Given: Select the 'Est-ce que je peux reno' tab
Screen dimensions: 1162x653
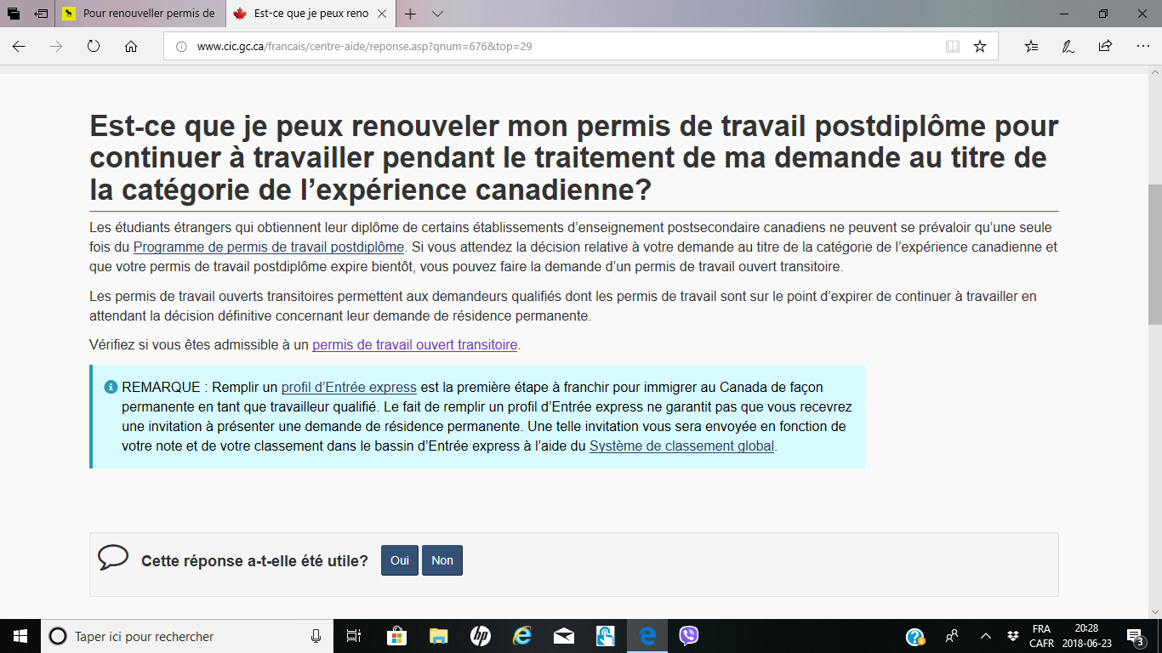Looking at the screenshot, I should click(312, 14).
